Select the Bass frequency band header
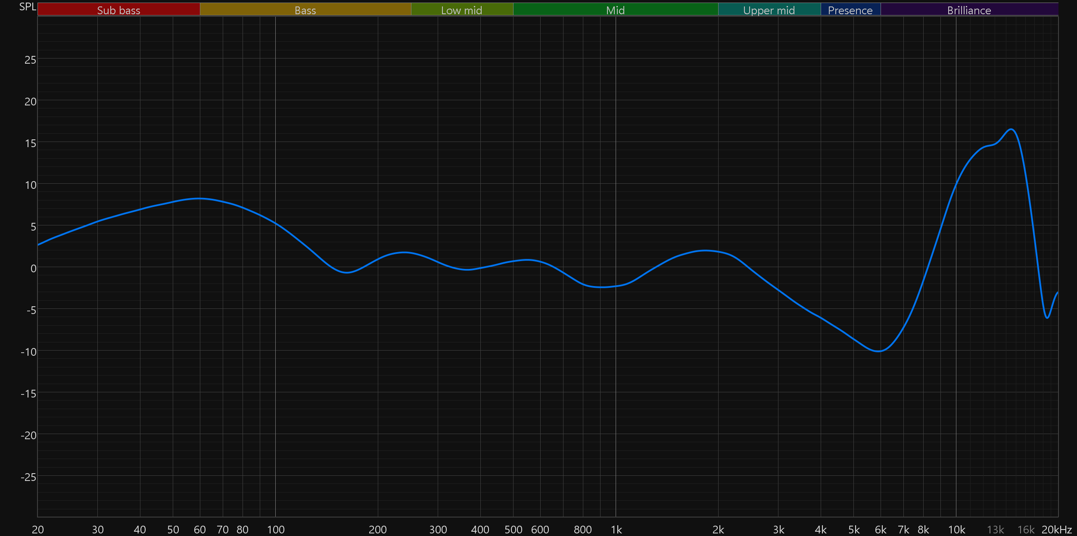The image size is (1077, 536). [x=305, y=10]
